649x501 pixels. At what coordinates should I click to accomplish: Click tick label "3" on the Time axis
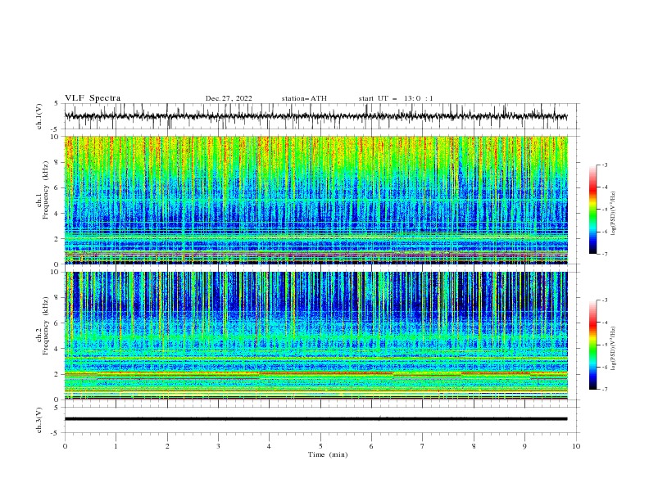(x=218, y=446)
